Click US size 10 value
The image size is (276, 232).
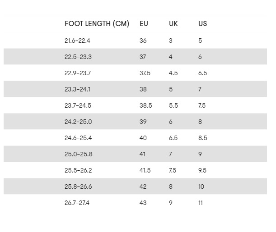pyautogui.click(x=201, y=187)
